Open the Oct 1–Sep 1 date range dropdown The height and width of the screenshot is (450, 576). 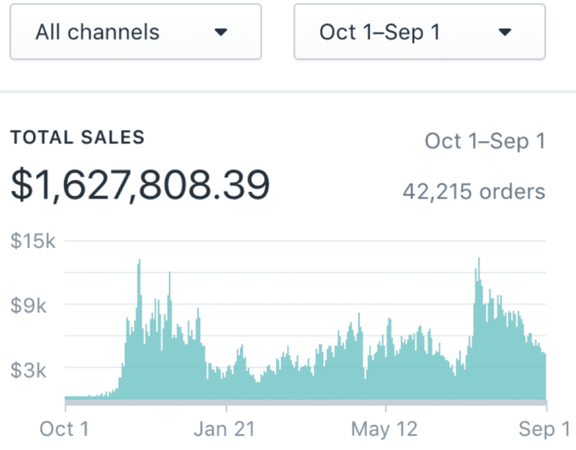[419, 31]
